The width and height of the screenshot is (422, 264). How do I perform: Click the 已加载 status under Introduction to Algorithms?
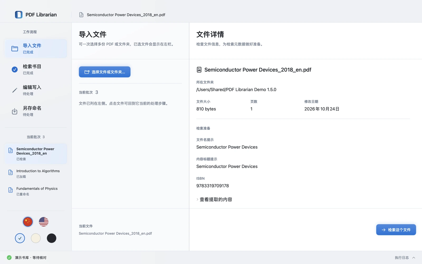21,177
